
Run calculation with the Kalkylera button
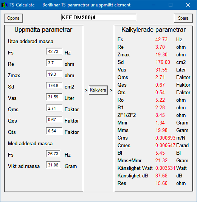point(98,90)
